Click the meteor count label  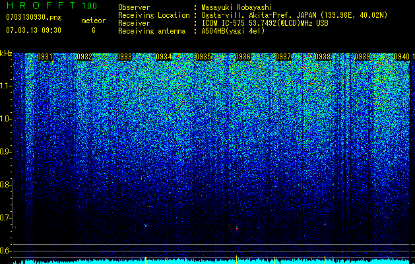coord(94,20)
